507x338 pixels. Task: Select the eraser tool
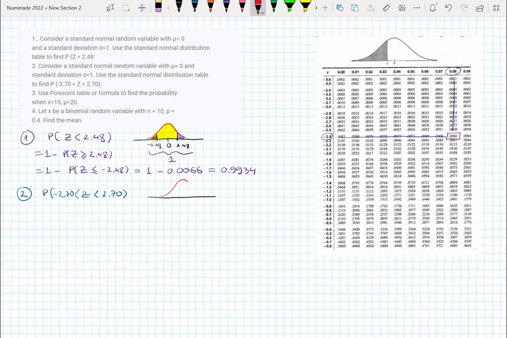click(x=158, y=6)
